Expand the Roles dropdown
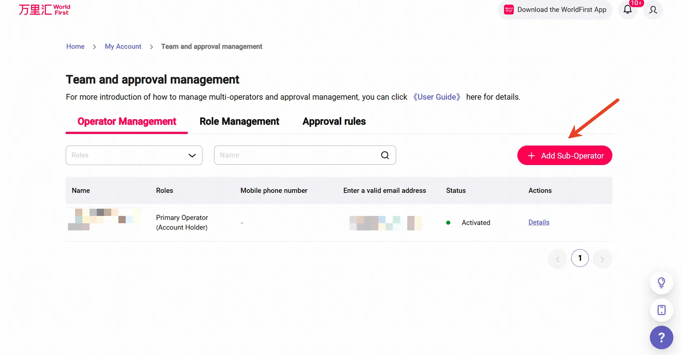Viewport: 682px width, 355px height. [134, 155]
